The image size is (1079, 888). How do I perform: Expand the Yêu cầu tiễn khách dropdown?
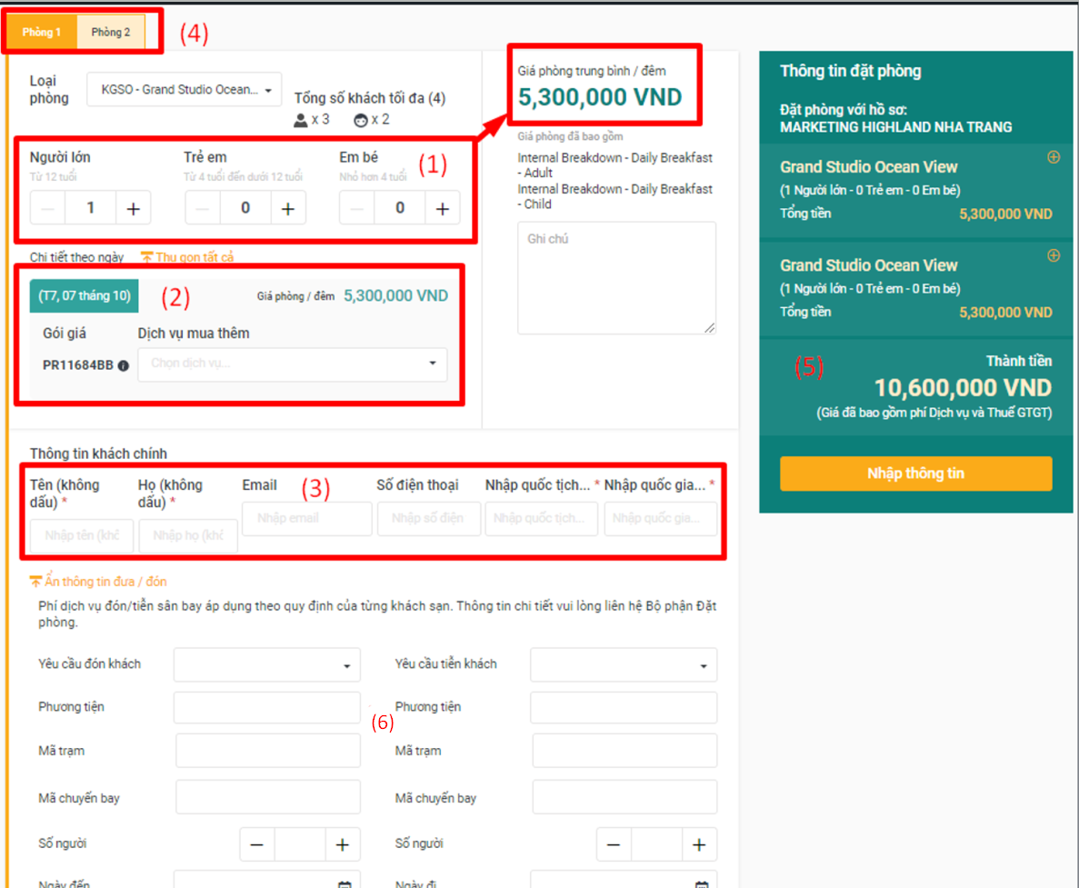(623, 665)
